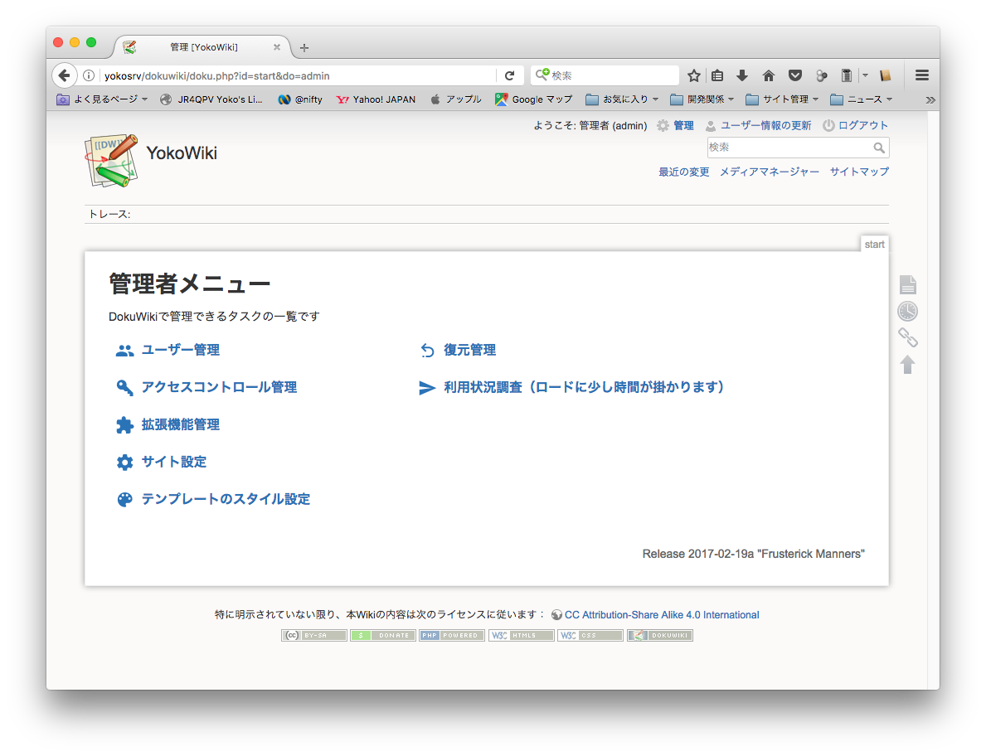Show more bookmarks with the chevron overflow

point(930,100)
